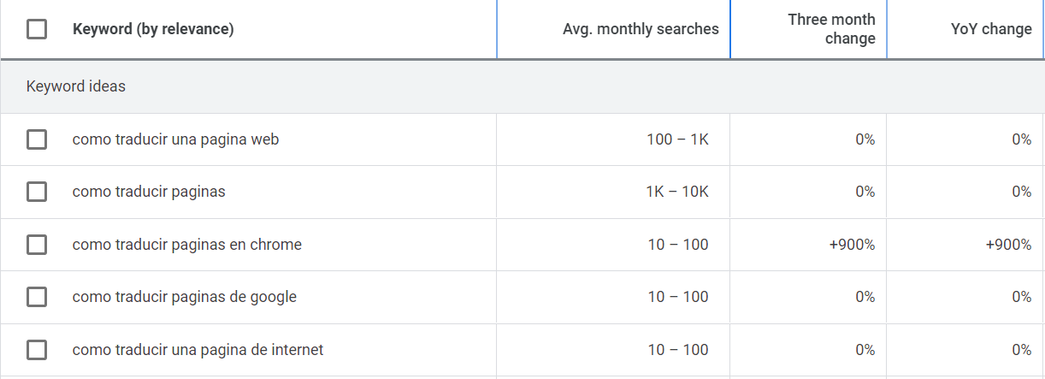
Task: Tick the select-all checkbox in header
Action: point(37,29)
